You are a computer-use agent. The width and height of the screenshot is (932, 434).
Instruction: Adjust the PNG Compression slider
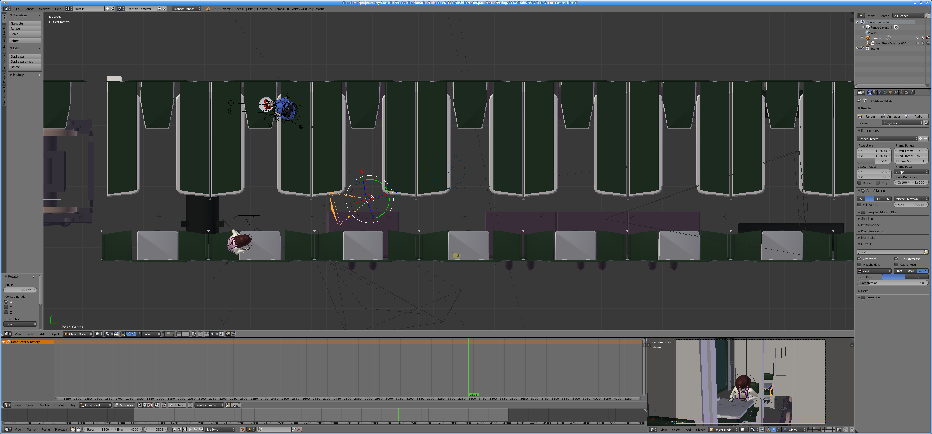pyautogui.click(x=892, y=283)
